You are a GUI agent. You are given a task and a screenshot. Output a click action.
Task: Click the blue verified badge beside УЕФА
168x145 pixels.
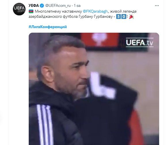pos(42,5)
